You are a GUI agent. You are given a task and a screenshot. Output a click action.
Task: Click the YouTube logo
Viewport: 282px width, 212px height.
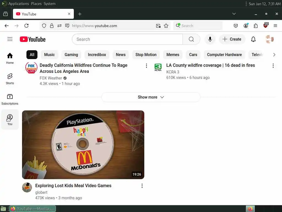pyautogui.click(x=32, y=39)
